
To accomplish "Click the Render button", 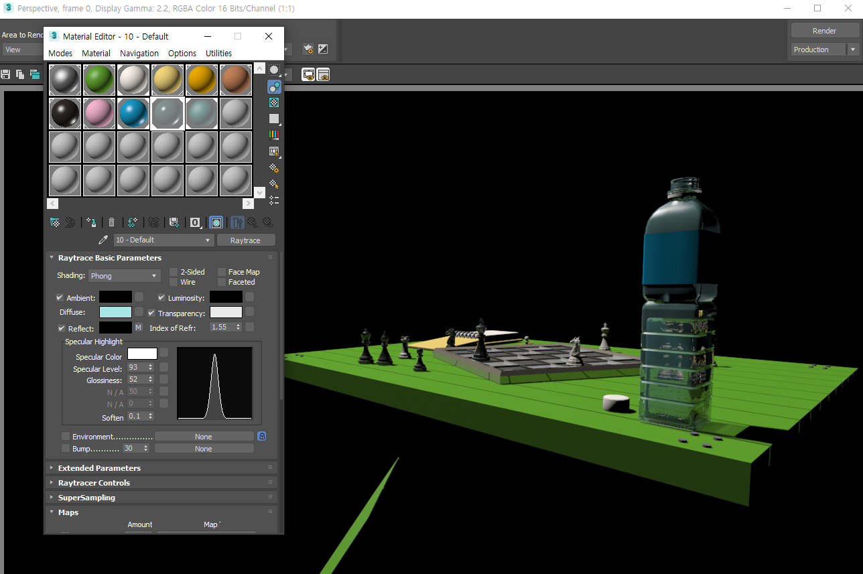I will point(824,31).
